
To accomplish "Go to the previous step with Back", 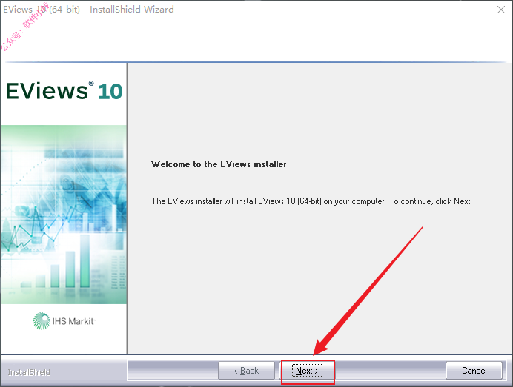I will click(x=246, y=371).
